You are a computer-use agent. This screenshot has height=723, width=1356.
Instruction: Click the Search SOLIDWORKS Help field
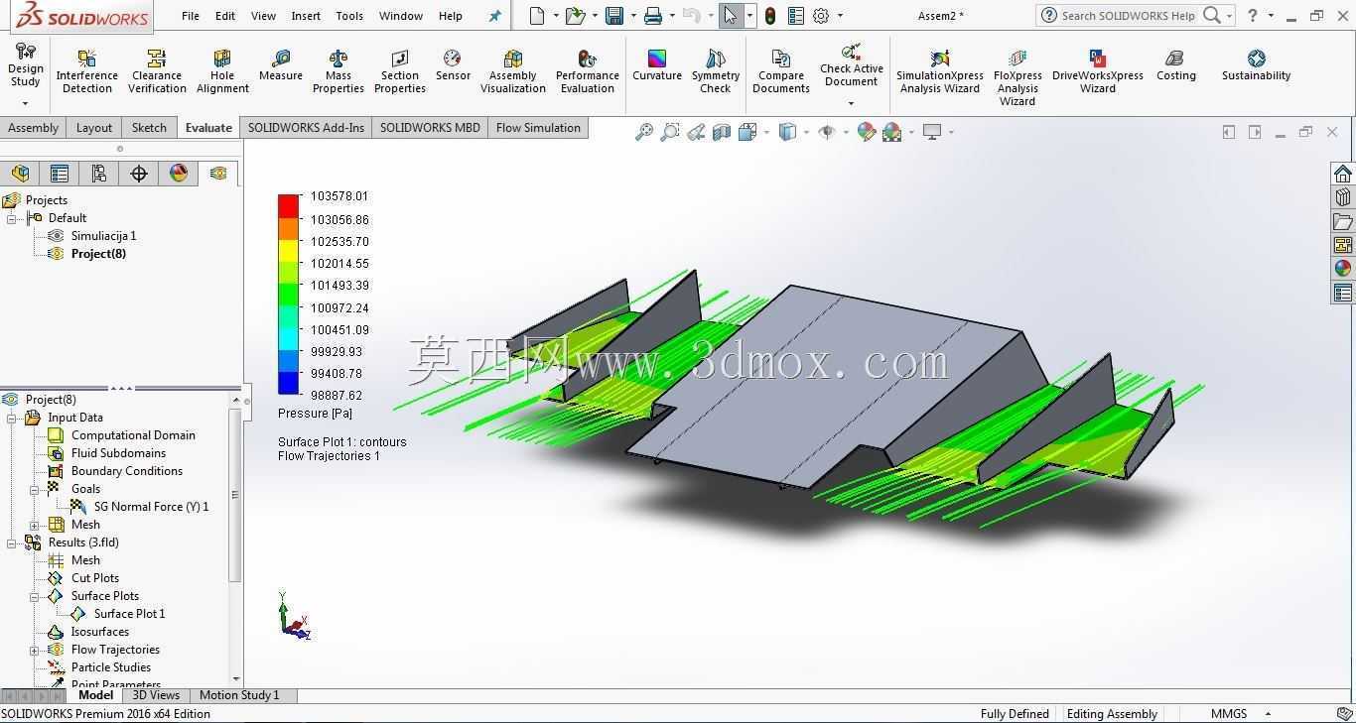point(1127,16)
